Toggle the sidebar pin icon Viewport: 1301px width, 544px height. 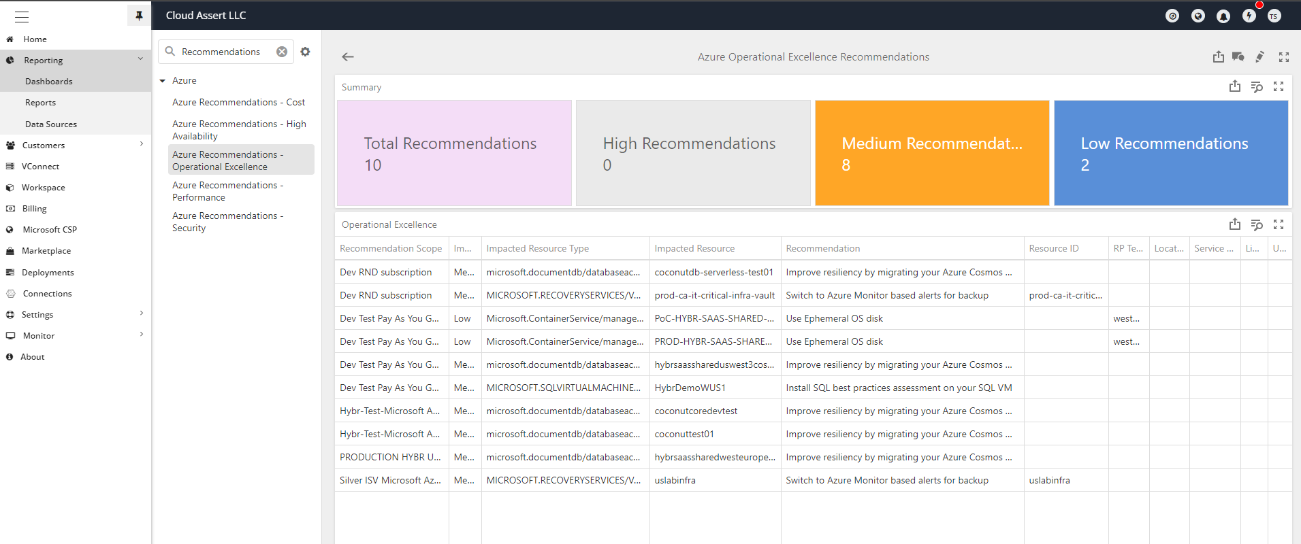pyautogui.click(x=139, y=16)
